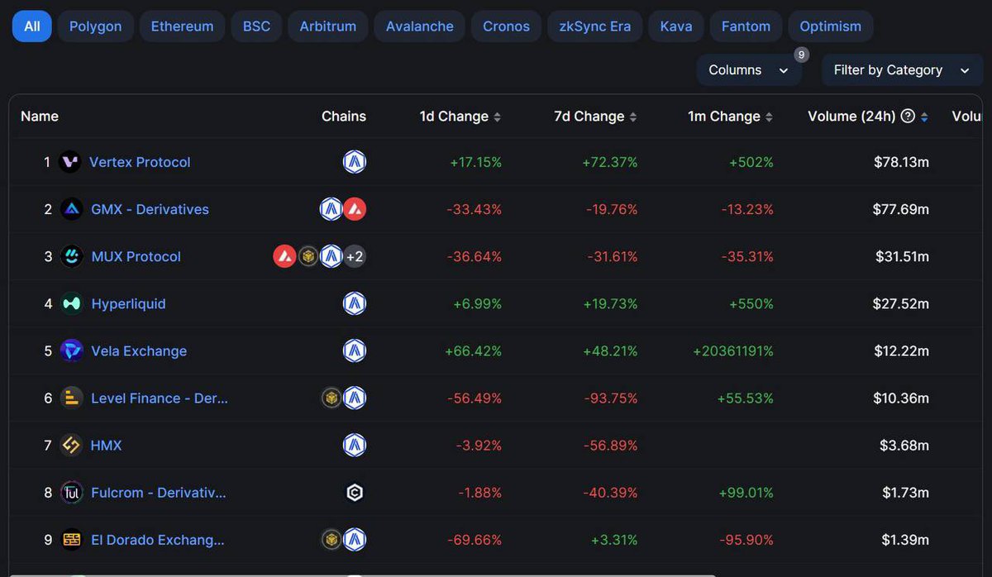
Task: Click the Vela Exchange logo icon
Action: coord(72,350)
